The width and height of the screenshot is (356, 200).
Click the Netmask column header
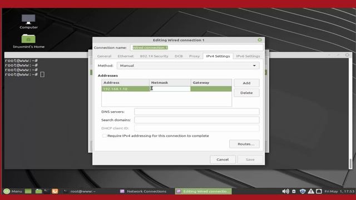pos(170,83)
